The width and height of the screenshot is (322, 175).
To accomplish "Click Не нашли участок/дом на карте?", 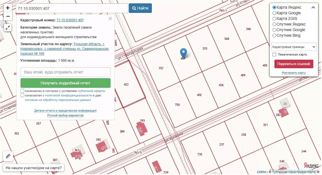I will [34, 168].
